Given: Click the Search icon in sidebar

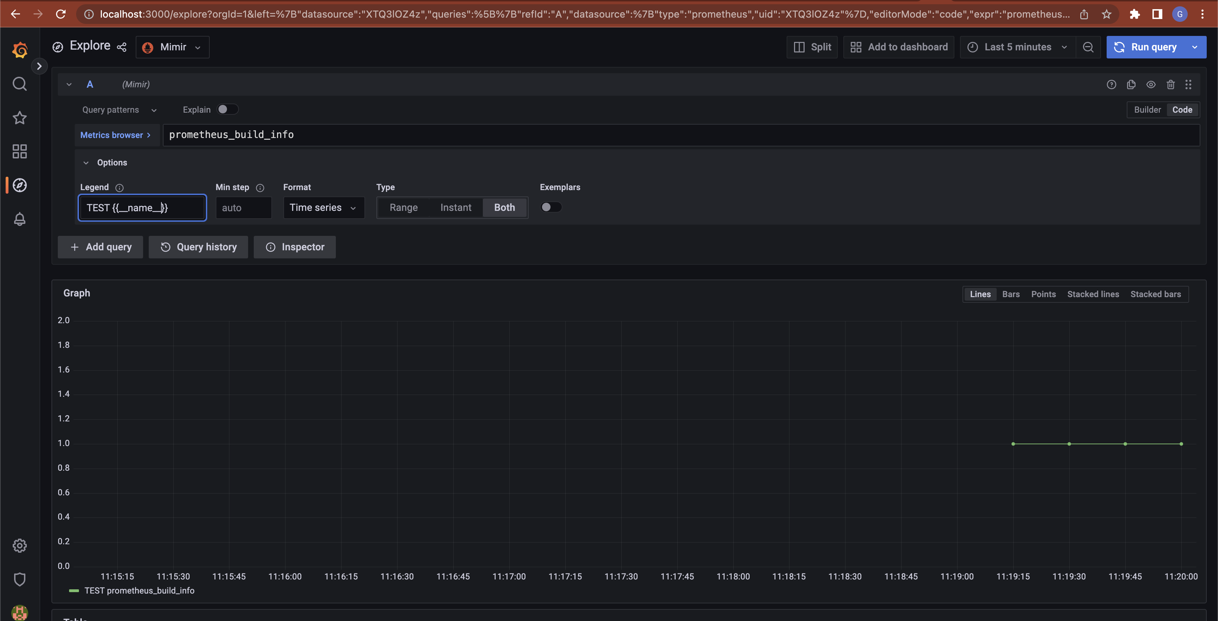Looking at the screenshot, I should click(19, 84).
